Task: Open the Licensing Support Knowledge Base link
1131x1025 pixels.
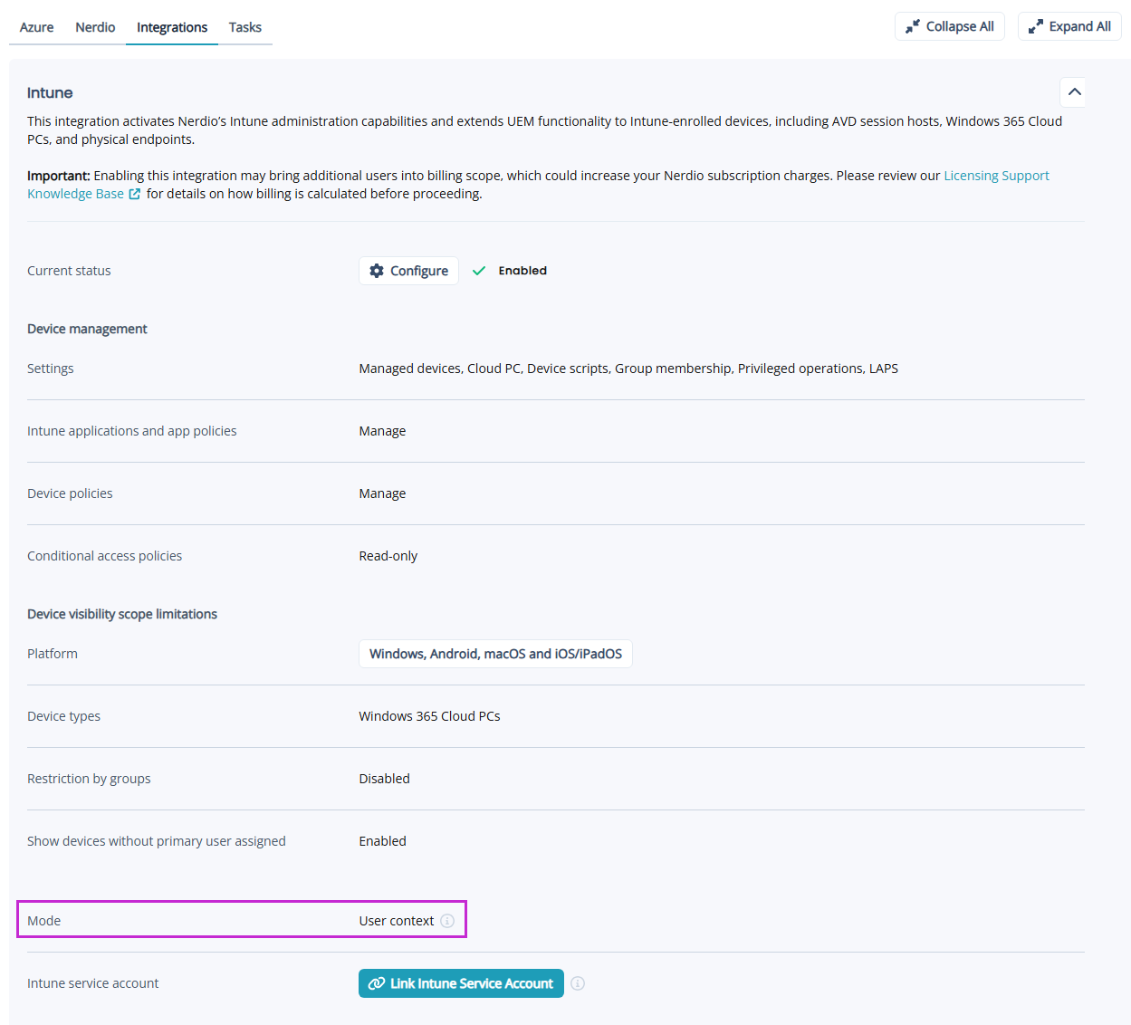Action: tap(996, 175)
